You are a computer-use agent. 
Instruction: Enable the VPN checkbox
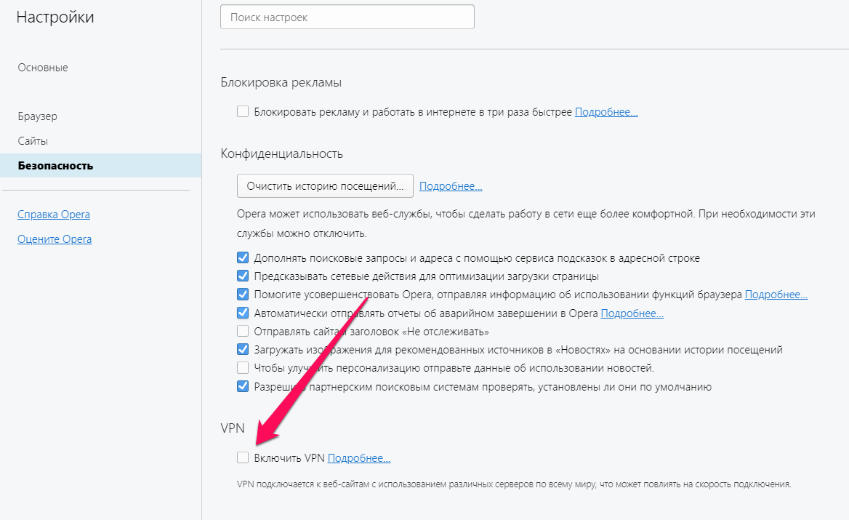[243, 458]
